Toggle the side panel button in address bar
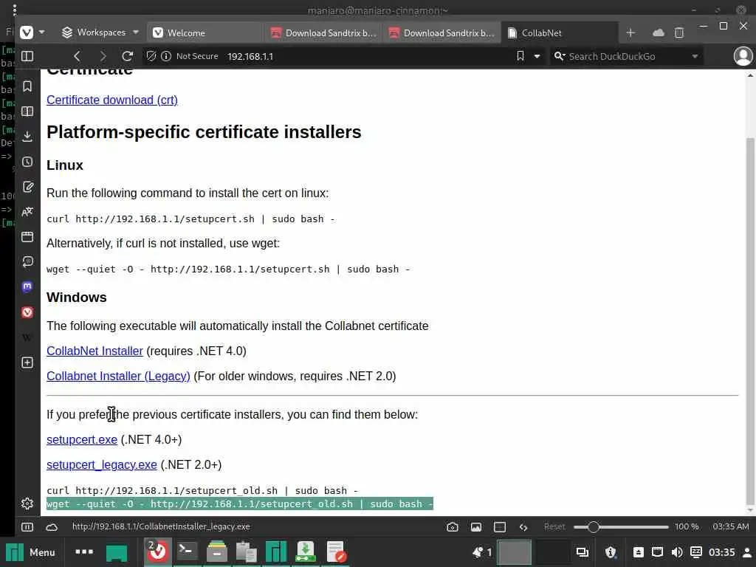 pos(27,56)
